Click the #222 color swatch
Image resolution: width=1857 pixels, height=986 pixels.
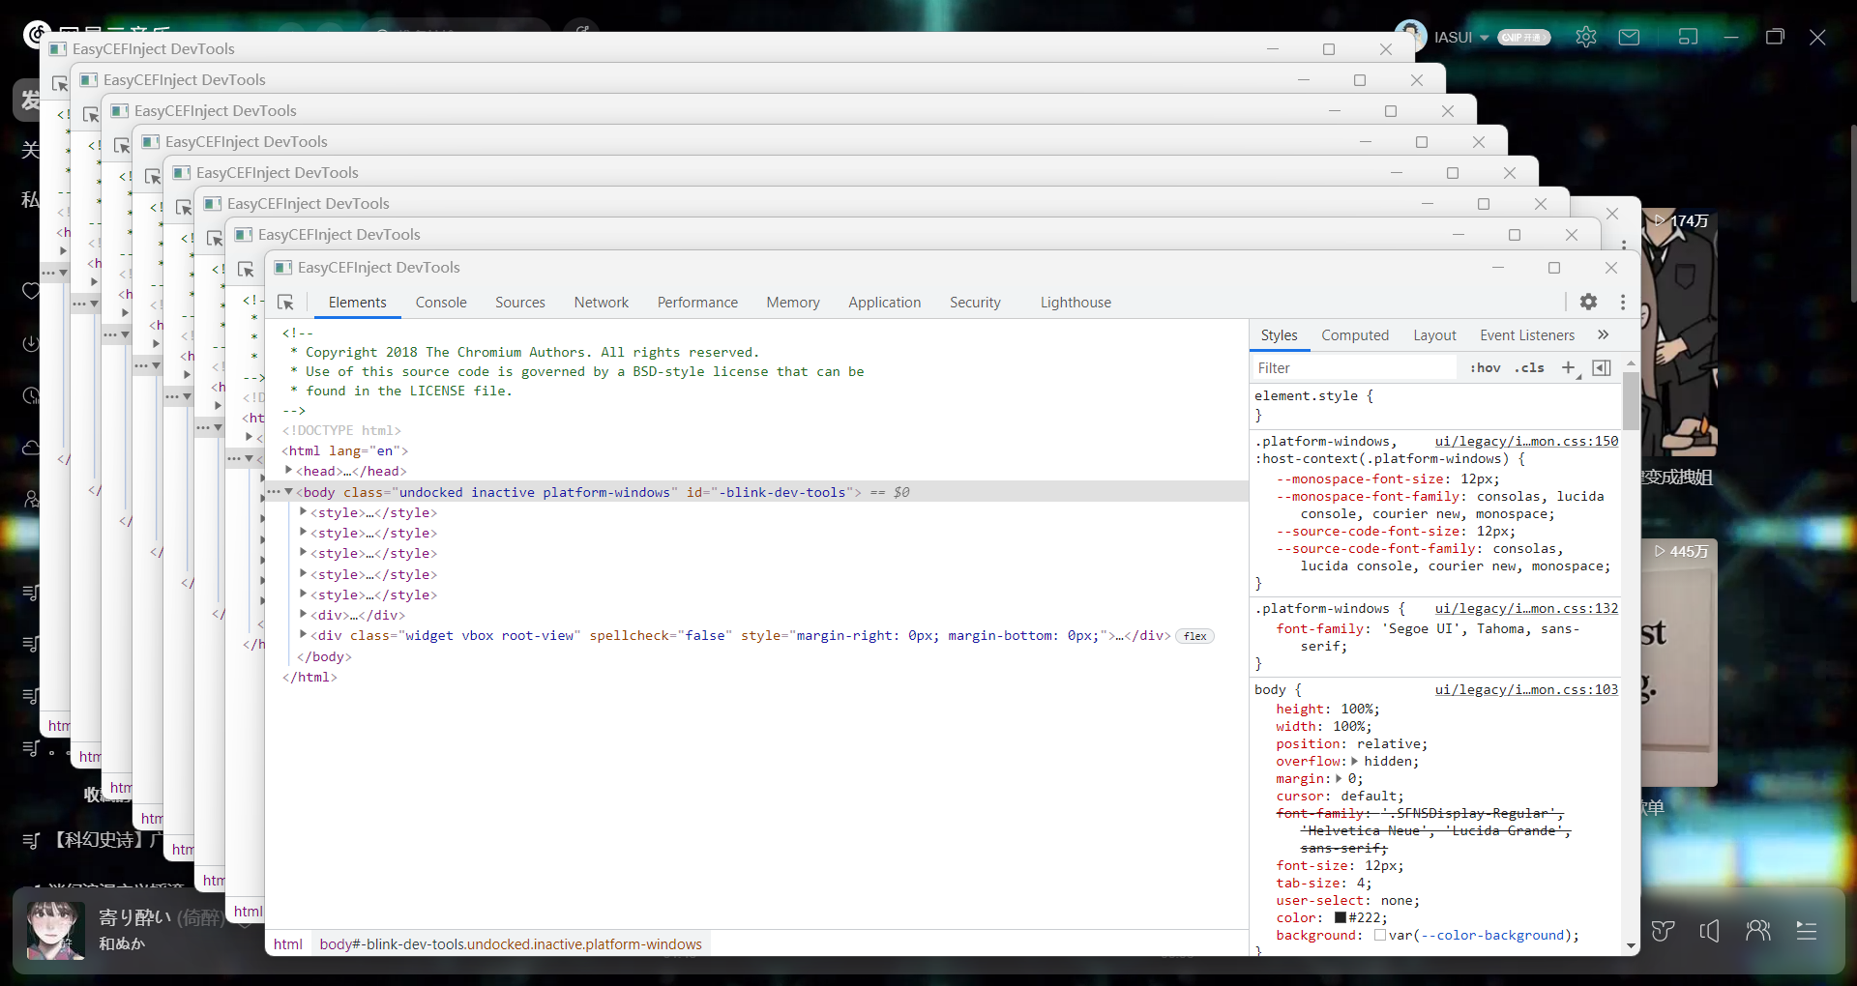coord(1341,918)
